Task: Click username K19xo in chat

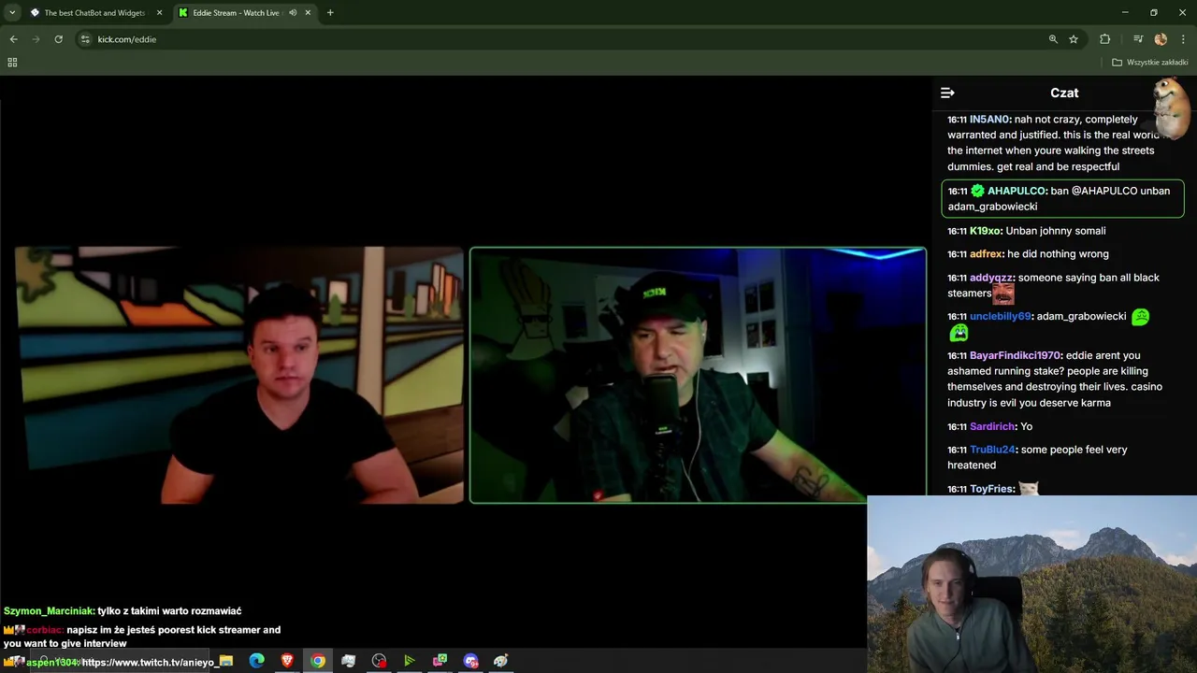Action: point(986,231)
